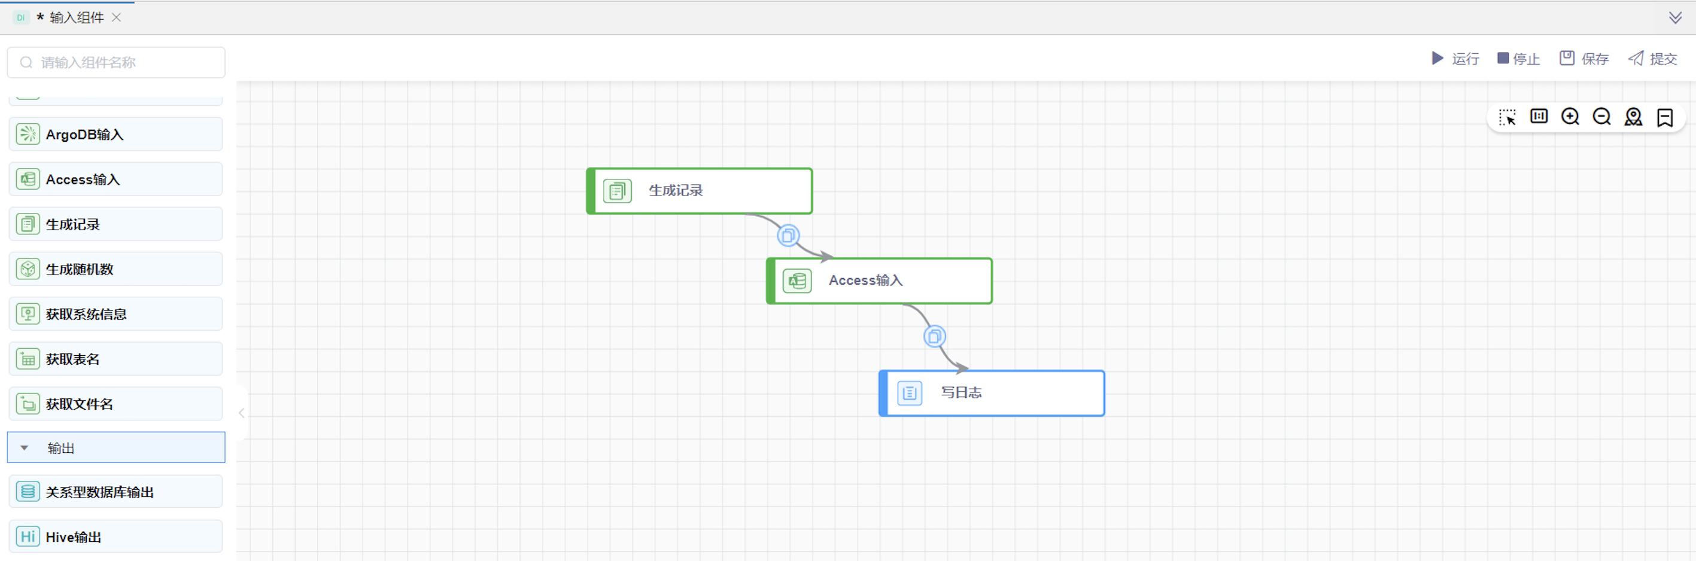Reset canvas to 1:1 actual size

(1539, 117)
